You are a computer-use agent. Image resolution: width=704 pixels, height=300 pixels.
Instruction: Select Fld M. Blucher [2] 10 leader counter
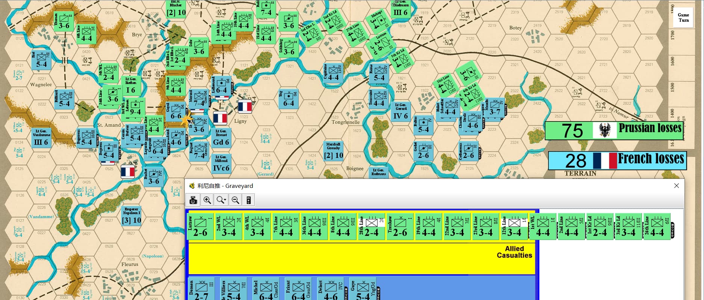[176, 9]
